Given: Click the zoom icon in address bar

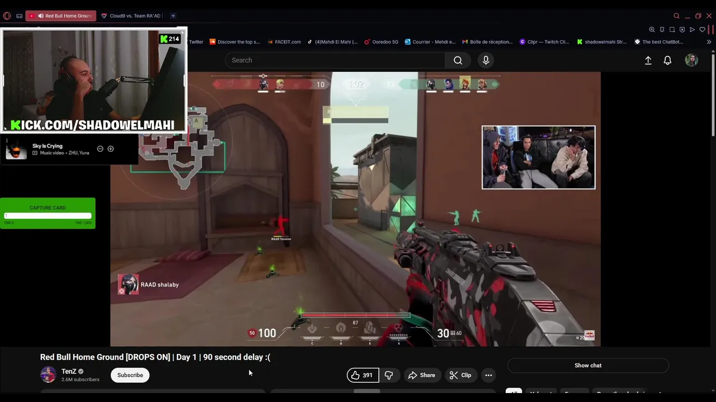Looking at the screenshot, I should point(652,30).
